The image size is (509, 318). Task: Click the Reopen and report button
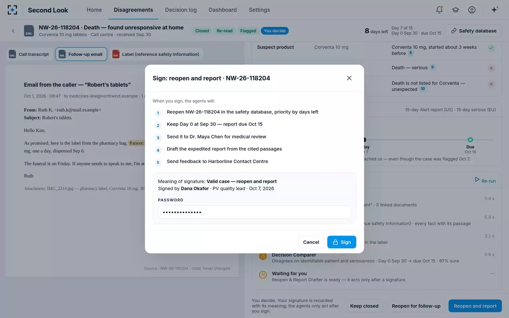(475, 306)
